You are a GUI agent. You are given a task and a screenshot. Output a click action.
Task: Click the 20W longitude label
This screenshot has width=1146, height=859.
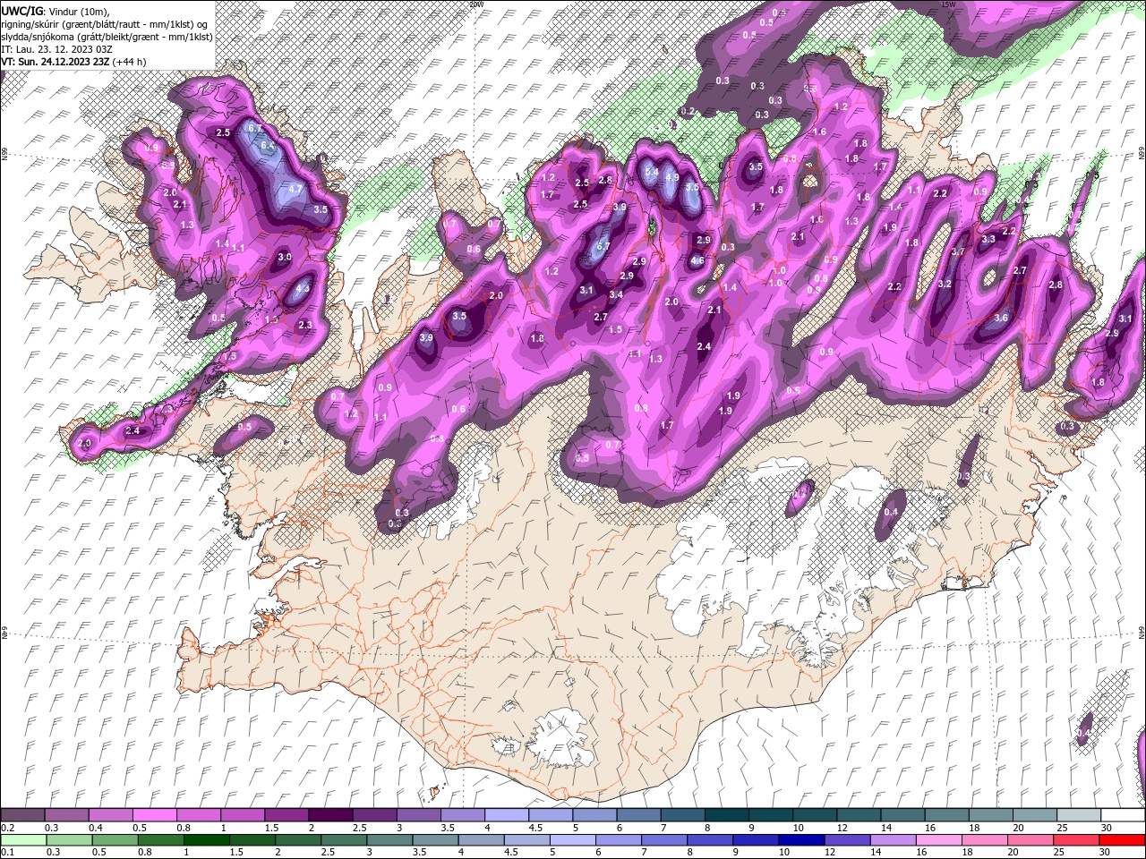[476, 4]
